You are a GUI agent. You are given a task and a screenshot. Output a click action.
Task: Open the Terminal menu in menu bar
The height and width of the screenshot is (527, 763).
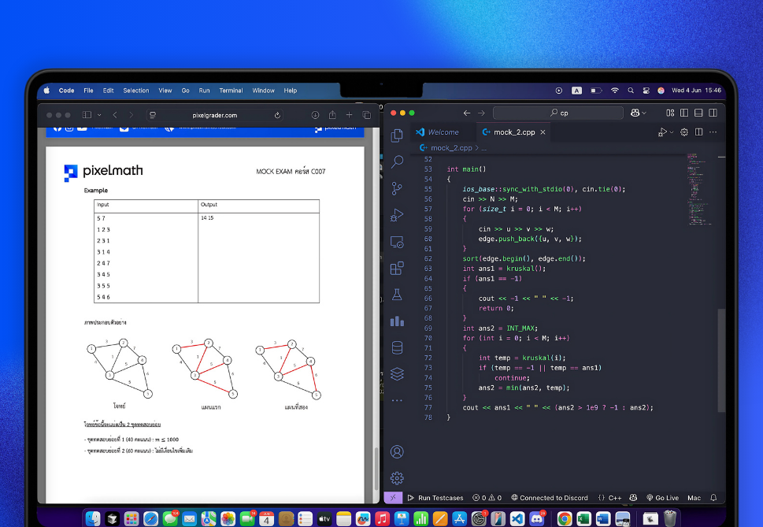(231, 91)
